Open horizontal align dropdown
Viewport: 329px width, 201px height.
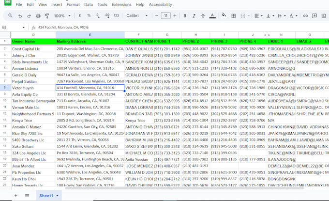(258, 16)
